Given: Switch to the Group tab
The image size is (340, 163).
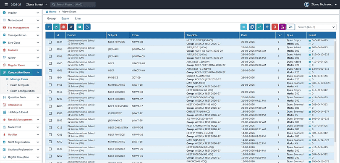Looking at the screenshot, I should point(51,18).
